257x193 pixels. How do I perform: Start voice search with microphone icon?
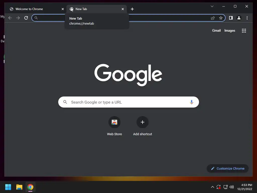(x=191, y=102)
